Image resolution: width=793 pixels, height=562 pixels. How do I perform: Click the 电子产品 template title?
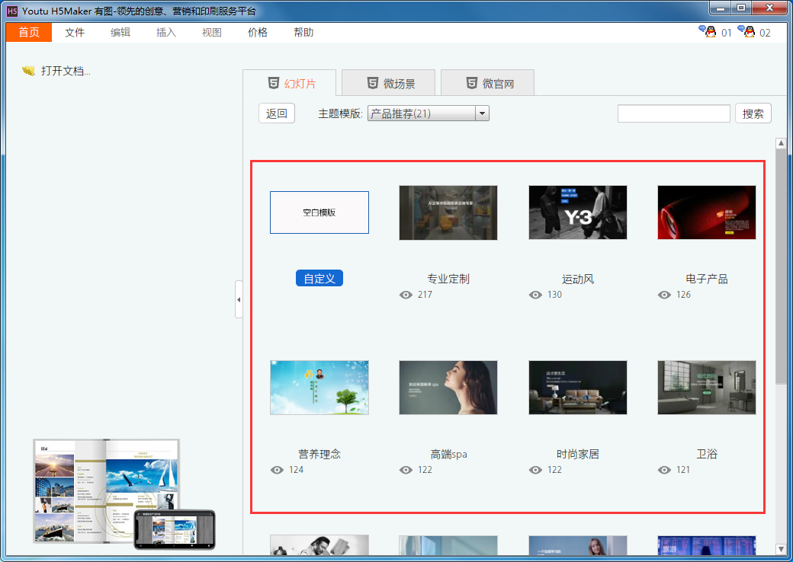click(707, 279)
